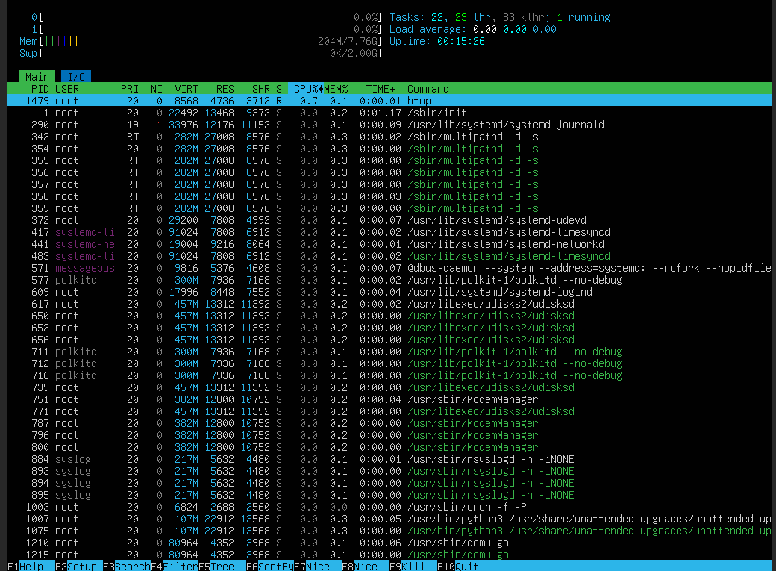Sort by PRI column header
The height and width of the screenshot is (571, 776).
[130, 89]
